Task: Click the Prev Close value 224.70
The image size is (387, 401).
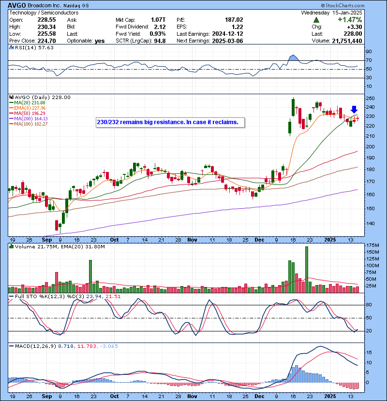Action: 46,41
